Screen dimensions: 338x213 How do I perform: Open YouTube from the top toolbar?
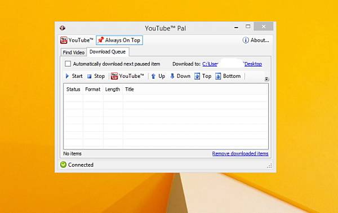point(77,41)
